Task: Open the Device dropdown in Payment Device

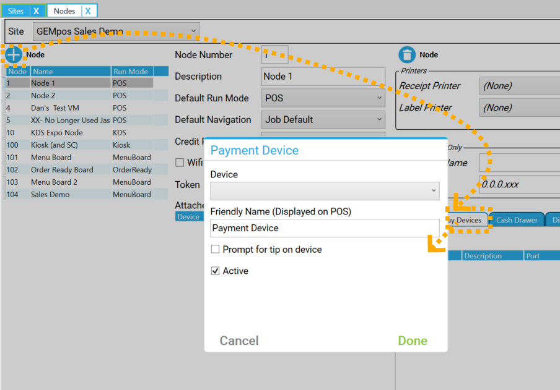Action: point(325,191)
